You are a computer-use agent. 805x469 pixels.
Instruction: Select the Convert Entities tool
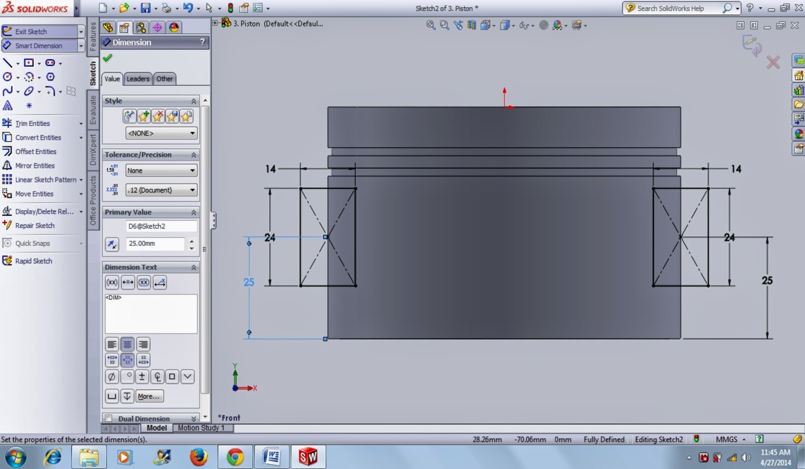pos(38,137)
